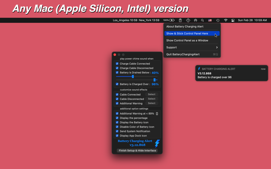Click the 96% charged threshold value
The width and height of the screenshot is (271, 169).
click(155, 84)
